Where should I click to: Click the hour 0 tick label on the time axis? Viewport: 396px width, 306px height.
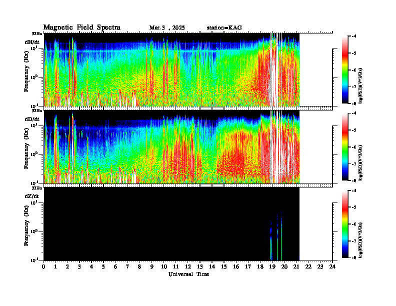[x=43, y=266]
